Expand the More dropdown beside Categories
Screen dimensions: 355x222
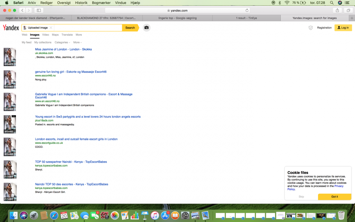pyautogui.click(x=77, y=42)
